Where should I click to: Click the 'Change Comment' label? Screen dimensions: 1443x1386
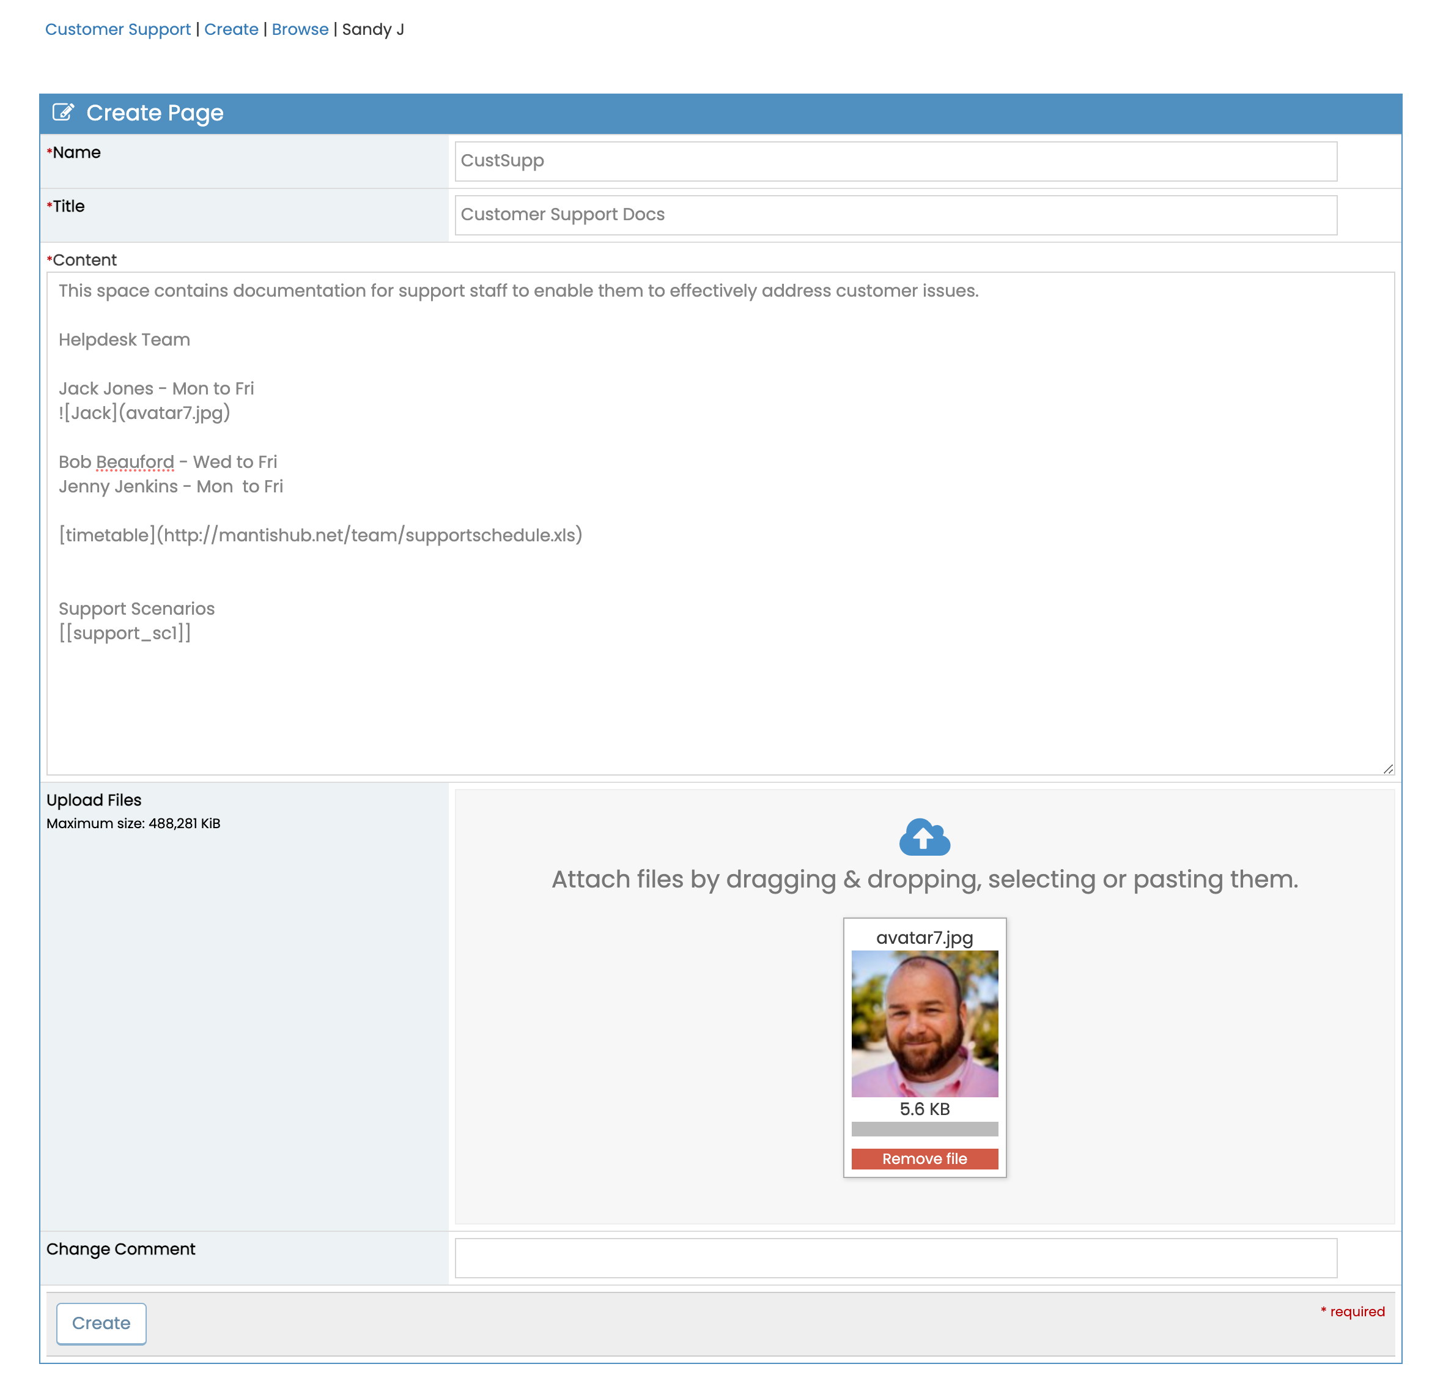click(x=120, y=1249)
